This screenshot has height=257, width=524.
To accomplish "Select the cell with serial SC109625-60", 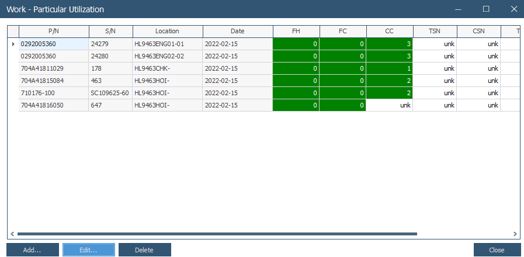I will click(110, 93).
